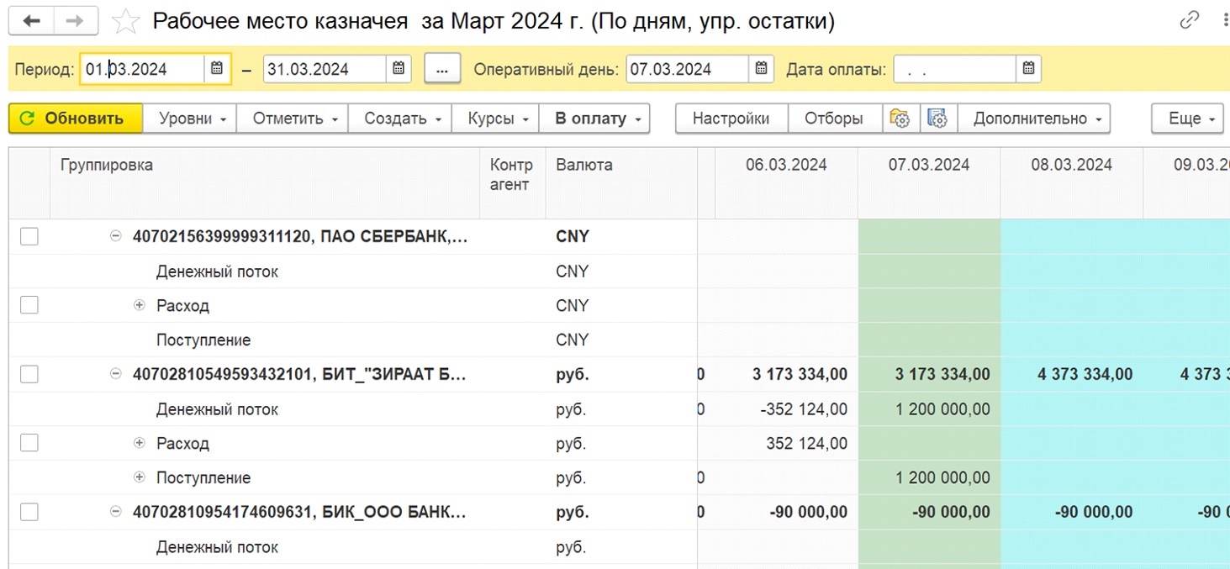The height and width of the screenshot is (569, 1230).
Task: Click the forward navigation arrow
Action: (75, 21)
